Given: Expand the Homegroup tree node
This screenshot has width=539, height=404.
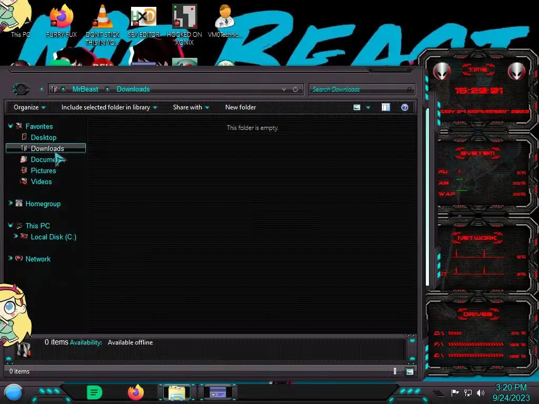Looking at the screenshot, I should click(11, 204).
